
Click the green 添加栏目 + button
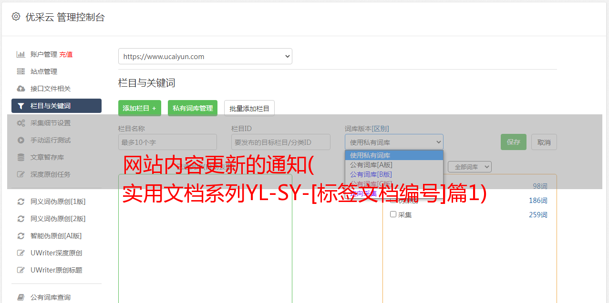click(x=140, y=108)
